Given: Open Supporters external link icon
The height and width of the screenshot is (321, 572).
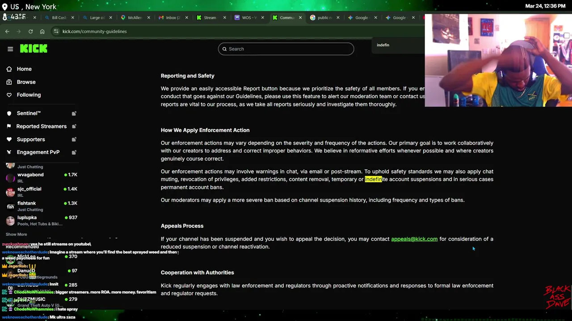Looking at the screenshot, I should click(x=74, y=139).
